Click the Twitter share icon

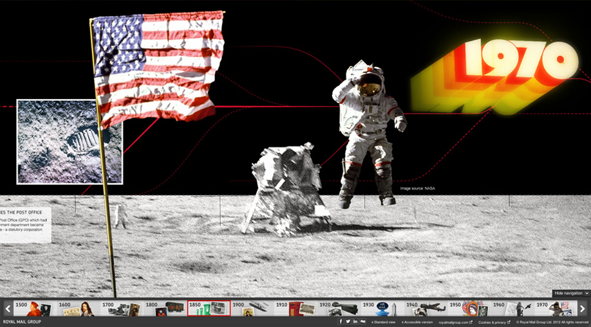point(348,321)
